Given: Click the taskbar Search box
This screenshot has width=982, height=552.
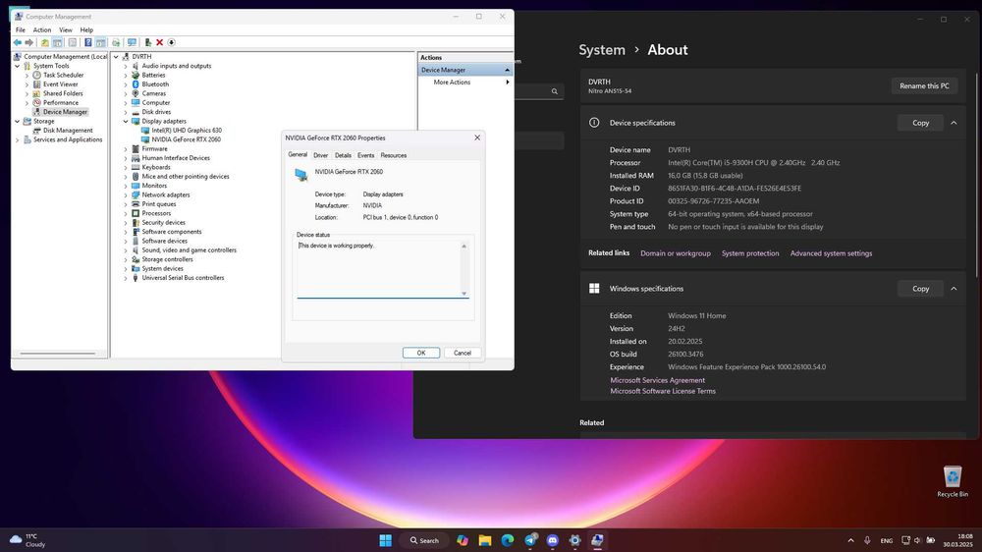Looking at the screenshot, I should coord(424,540).
